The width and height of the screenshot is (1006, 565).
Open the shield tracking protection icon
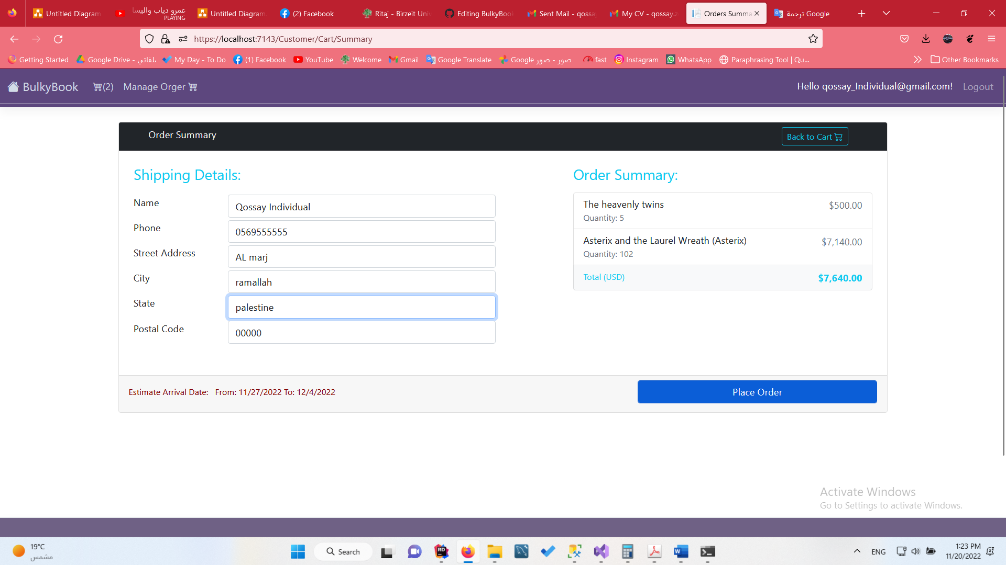[x=149, y=39]
